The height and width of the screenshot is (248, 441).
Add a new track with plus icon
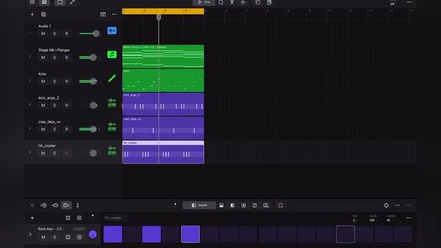(32, 14)
